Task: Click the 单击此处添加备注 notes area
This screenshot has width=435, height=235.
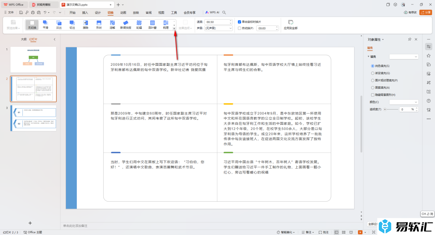Action: [x=75, y=226]
